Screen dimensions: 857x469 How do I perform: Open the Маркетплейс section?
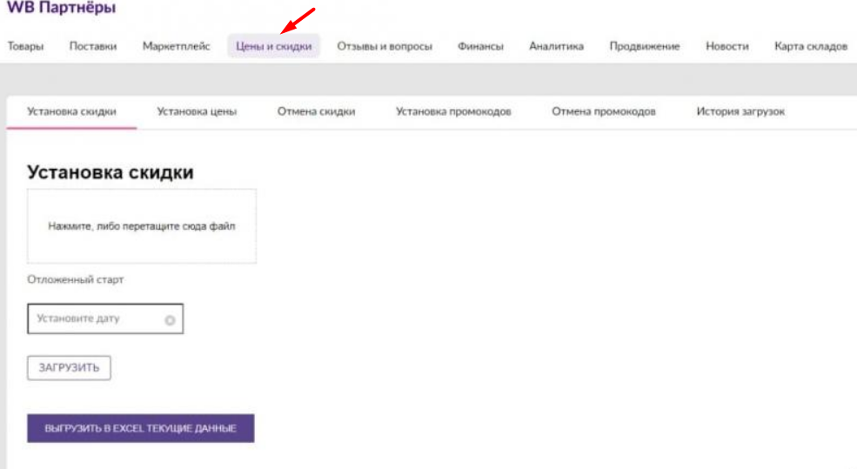click(176, 46)
